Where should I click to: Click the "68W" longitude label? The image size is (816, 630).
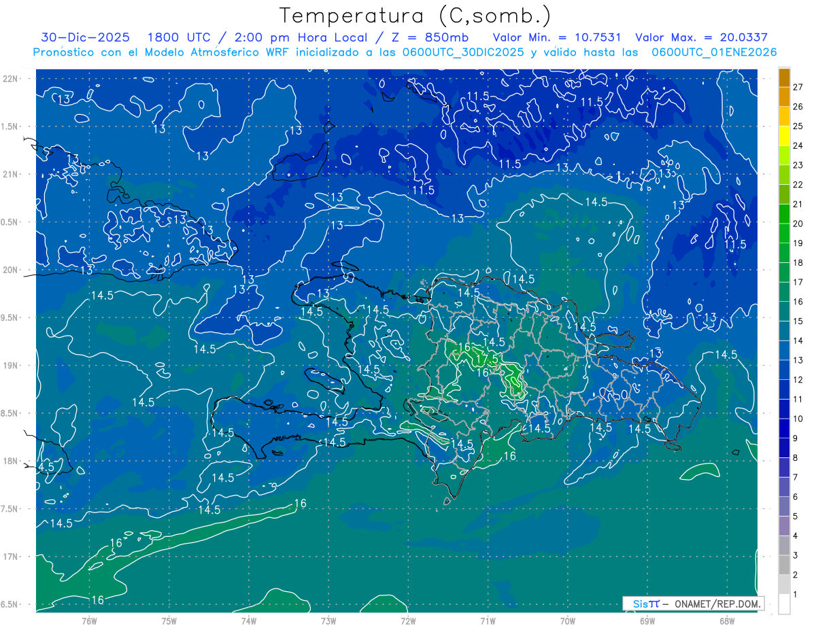tap(727, 621)
